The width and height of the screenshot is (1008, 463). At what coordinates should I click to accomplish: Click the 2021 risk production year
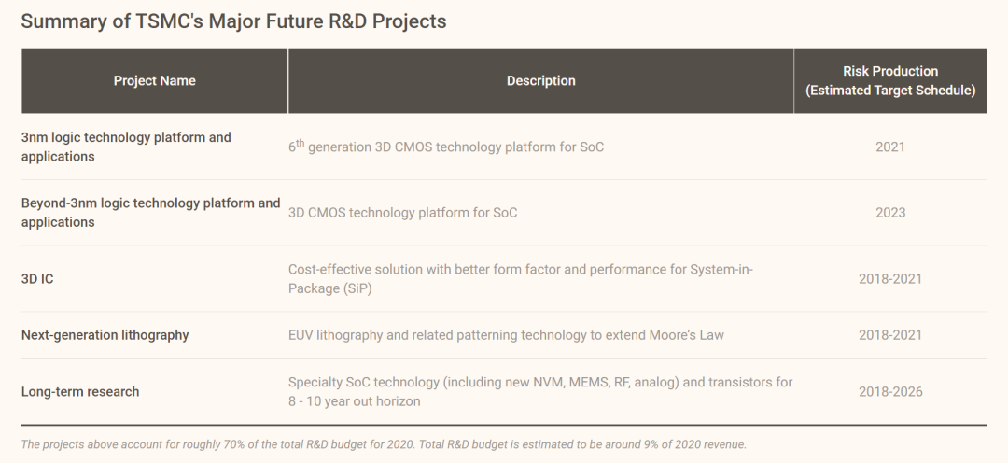tap(890, 147)
